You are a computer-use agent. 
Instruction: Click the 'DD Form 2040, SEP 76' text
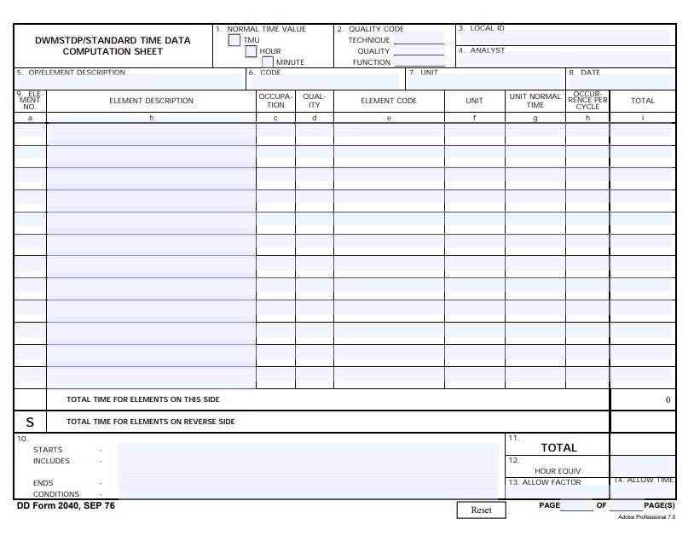click(66, 505)
